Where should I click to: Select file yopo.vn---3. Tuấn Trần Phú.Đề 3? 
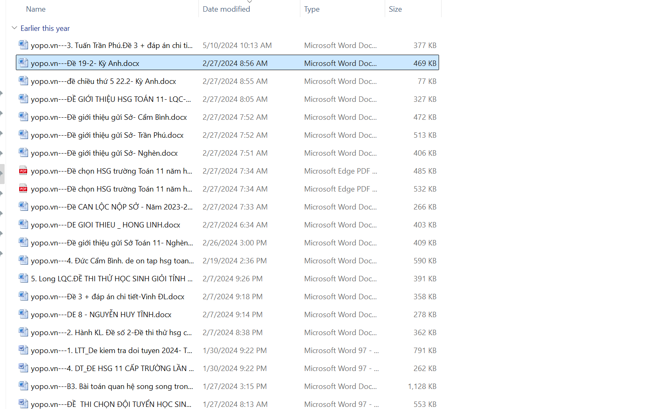point(112,45)
